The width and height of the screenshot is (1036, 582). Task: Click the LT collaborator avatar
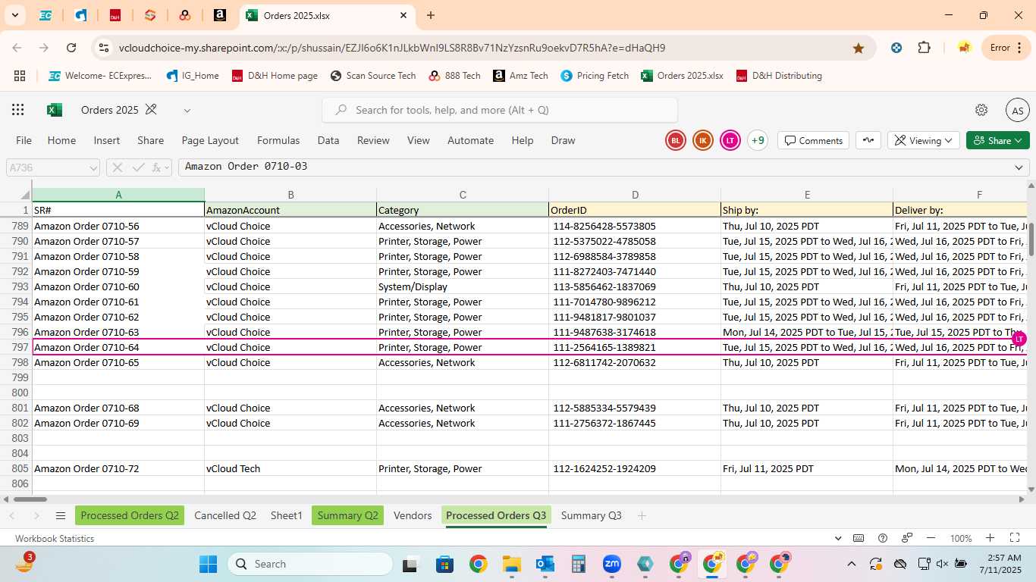tap(730, 140)
